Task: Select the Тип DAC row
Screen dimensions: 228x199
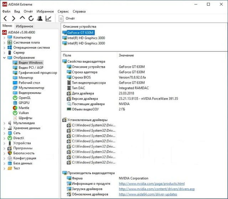Action: pyautogui.click(x=108, y=88)
